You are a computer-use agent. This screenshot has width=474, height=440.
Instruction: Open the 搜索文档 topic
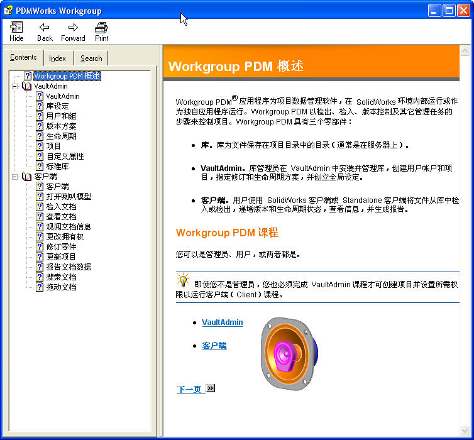tap(61, 277)
